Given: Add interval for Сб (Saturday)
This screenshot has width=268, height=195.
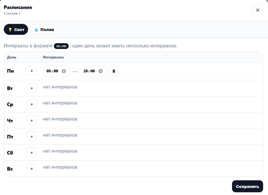Looking at the screenshot, I should (x=32, y=152).
